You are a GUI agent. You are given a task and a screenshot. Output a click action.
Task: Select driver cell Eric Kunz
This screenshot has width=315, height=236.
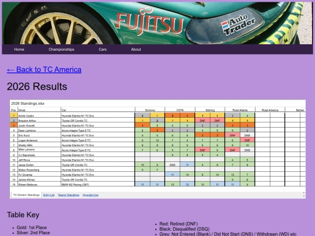pyautogui.click(x=39, y=135)
